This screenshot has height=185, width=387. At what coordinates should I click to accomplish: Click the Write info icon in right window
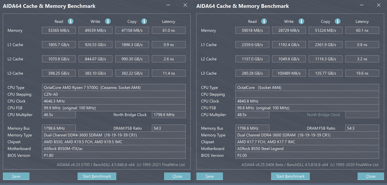click(301, 21)
